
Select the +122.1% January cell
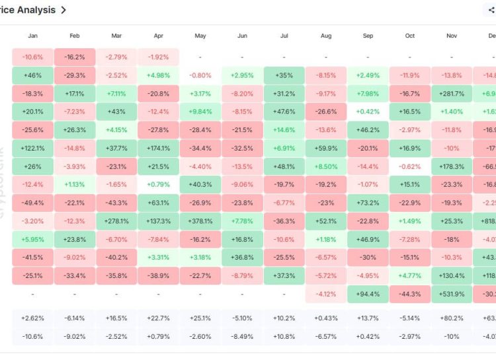click(32, 148)
